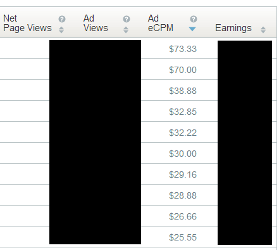Viewport: 279px width, 250px height.
Task: Open help icon for Ad Views
Action: coord(127,19)
